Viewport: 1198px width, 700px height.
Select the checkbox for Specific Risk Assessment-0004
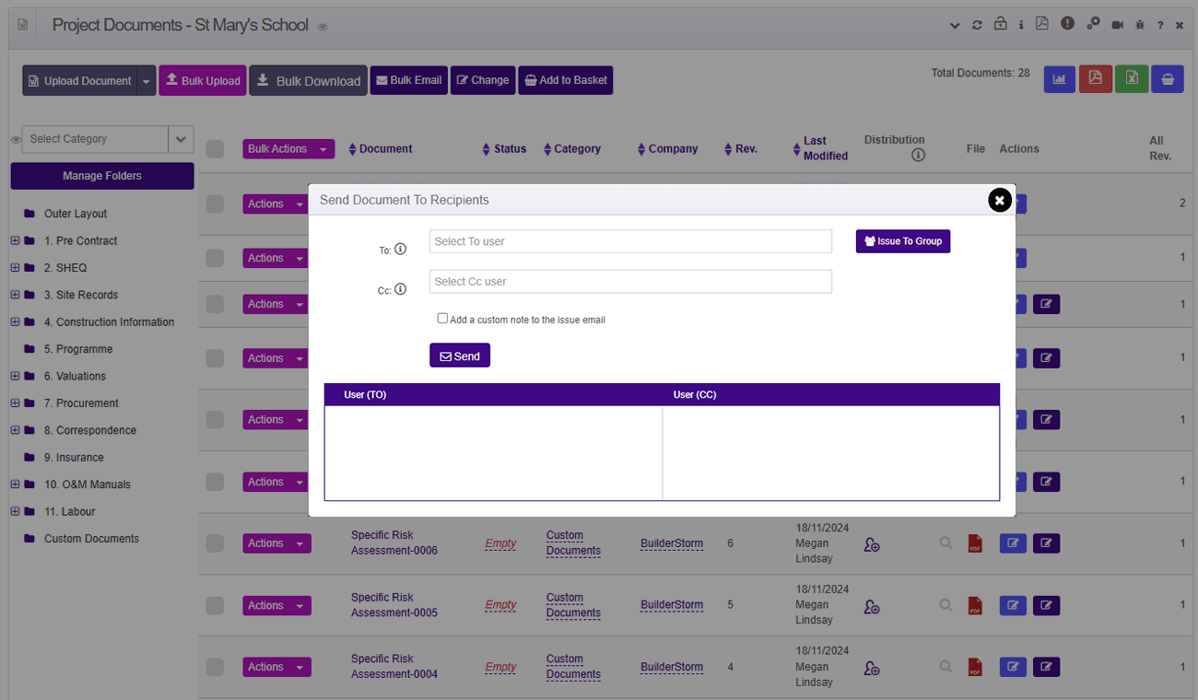tap(215, 667)
